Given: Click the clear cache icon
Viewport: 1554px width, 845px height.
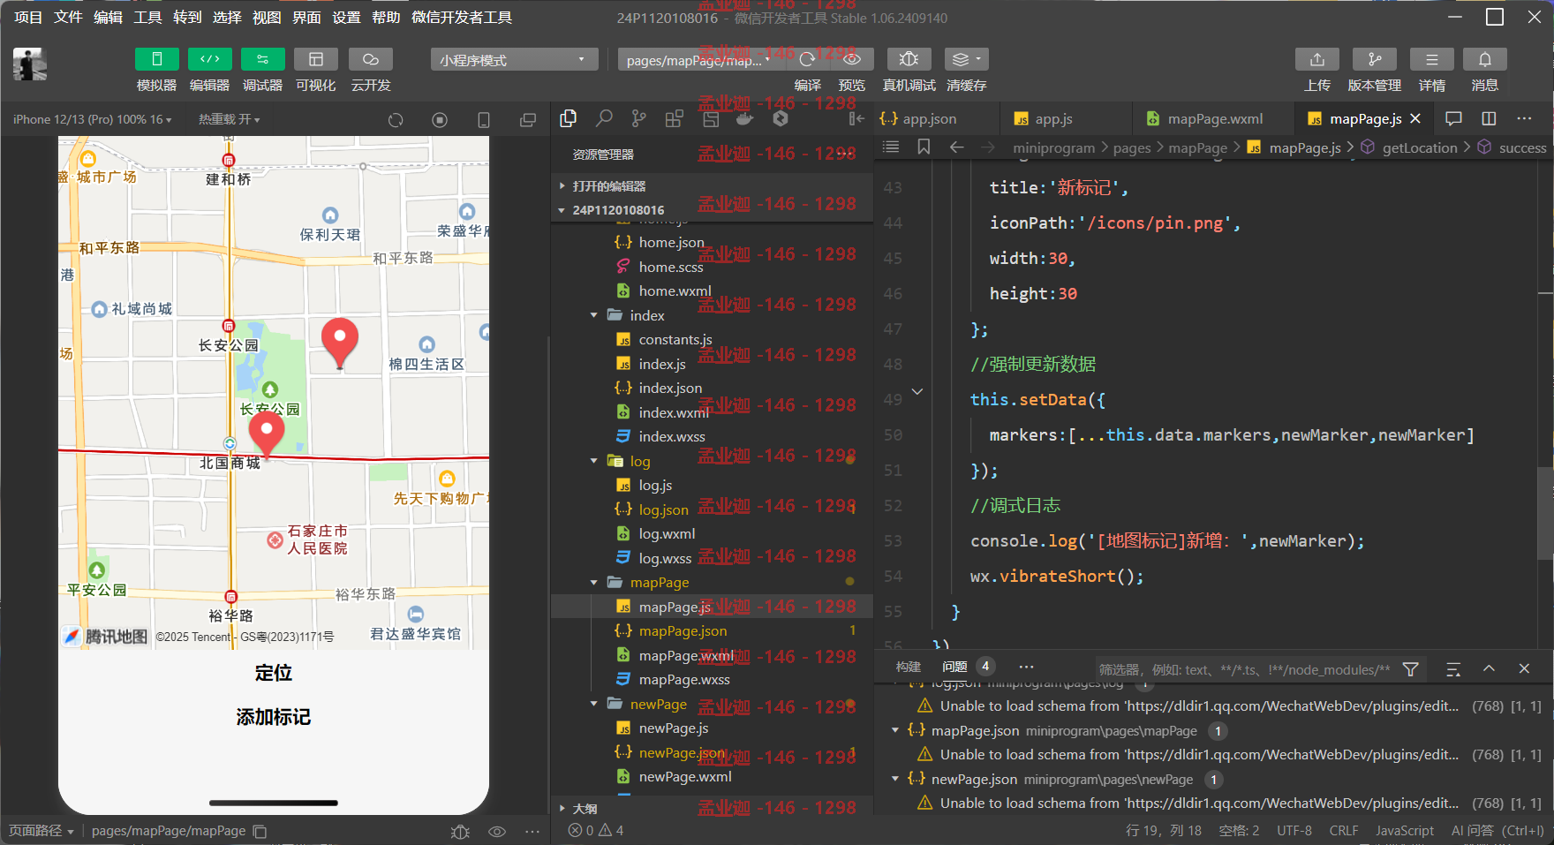Looking at the screenshot, I should coord(966,59).
